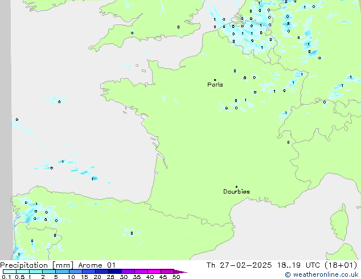This screenshot has height=279, width=361.
Task: Click the forecast date 'Th 27-02-2025'
Action: tap(239, 265)
